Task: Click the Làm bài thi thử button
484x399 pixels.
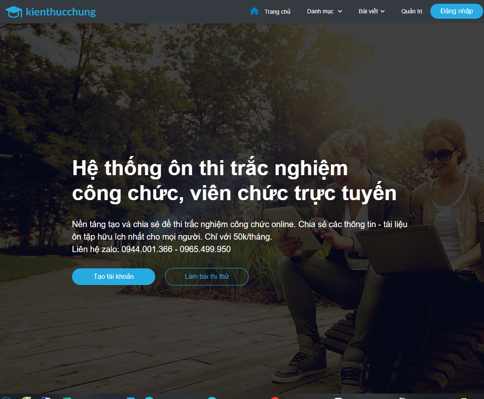Action: pos(207,277)
